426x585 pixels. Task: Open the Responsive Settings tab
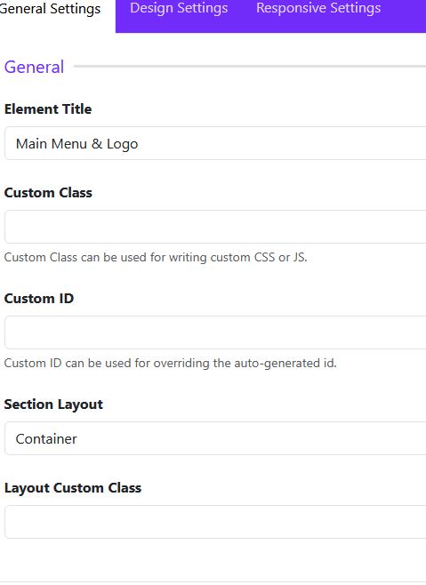318,9
